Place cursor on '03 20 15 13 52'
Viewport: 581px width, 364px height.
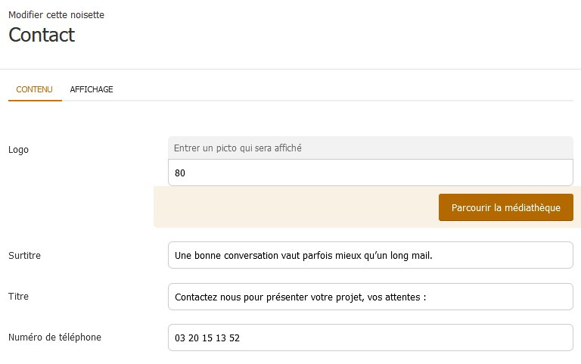click(207, 338)
